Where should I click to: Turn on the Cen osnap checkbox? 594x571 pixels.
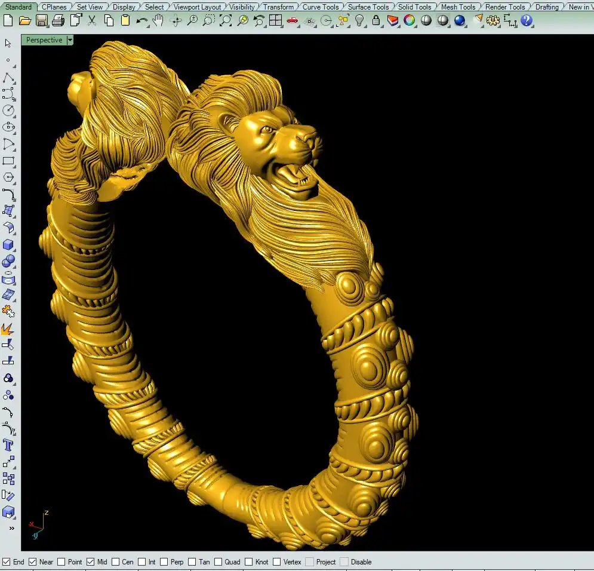tap(115, 562)
